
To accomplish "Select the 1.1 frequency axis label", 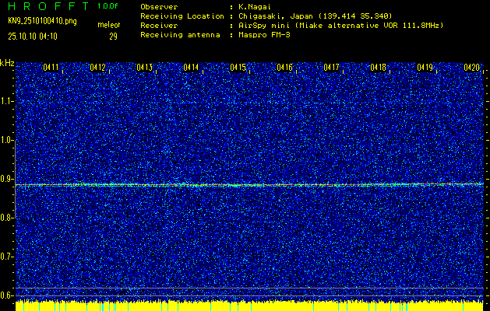I will [x=7, y=101].
